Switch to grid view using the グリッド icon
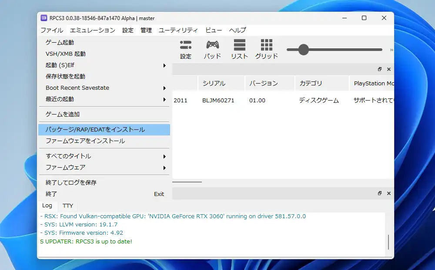Screen dimensions: 435x270 [266, 49]
